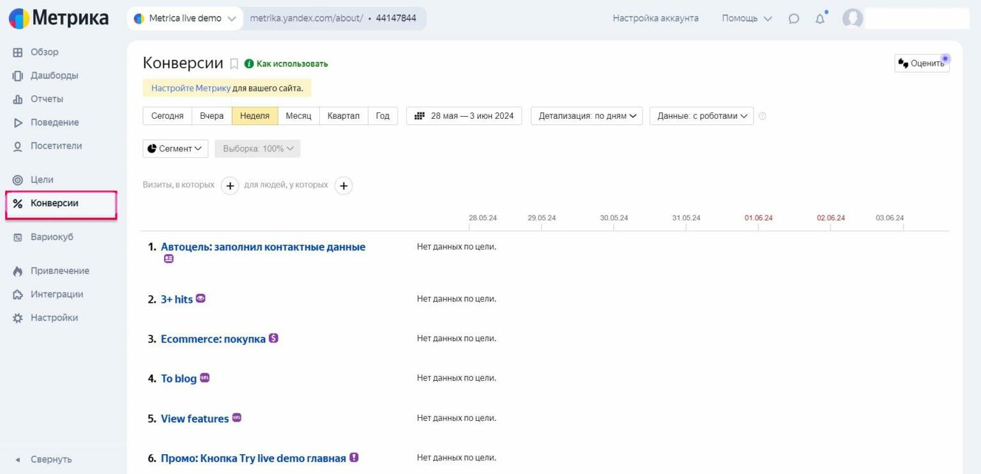Viewport: 981px width, 474px height.
Task: Add a condition with the plus after для людей, у которых
Action: point(344,186)
